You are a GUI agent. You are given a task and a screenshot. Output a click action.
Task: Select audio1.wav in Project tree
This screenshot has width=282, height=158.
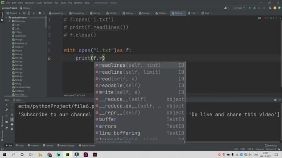(19, 36)
